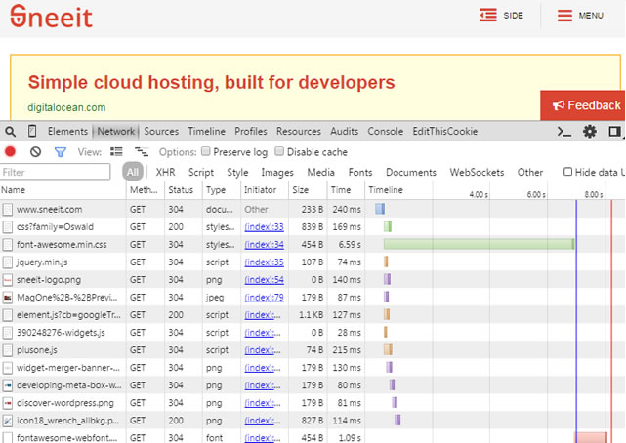Click the pink fontawesome-webfont timeline bar
Image resolution: width=626 pixels, height=443 pixels.
click(591, 437)
